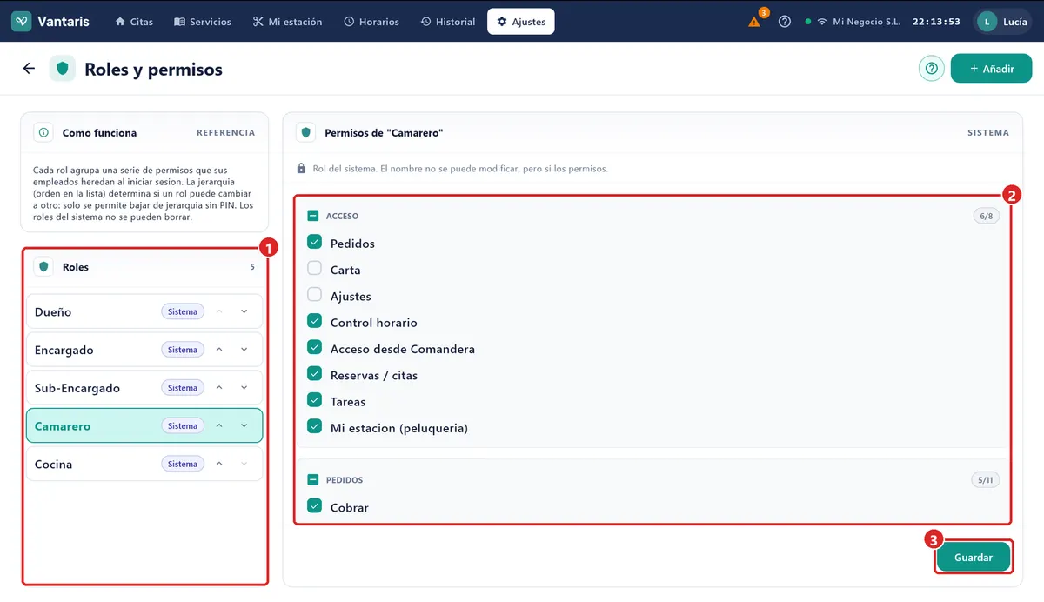Click the shield icon in the Roles header
1044x602 pixels.
click(x=43, y=267)
